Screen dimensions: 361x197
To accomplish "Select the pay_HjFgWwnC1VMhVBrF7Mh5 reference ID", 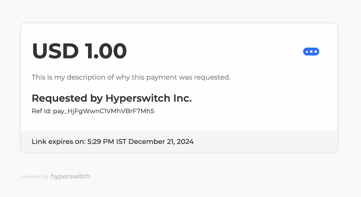I will pyautogui.click(x=104, y=111).
